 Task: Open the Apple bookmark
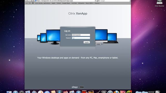[53, 3]
